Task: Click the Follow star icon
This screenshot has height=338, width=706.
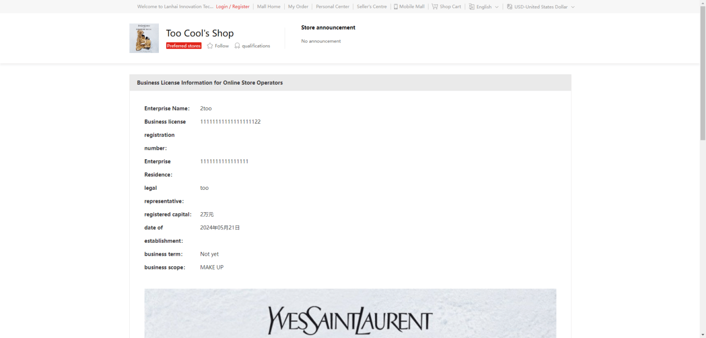Action: click(x=210, y=46)
